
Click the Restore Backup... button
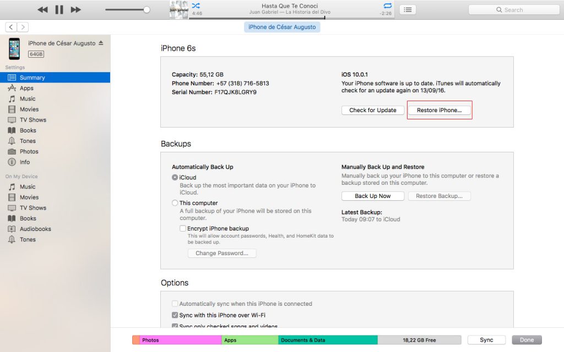[x=439, y=196]
